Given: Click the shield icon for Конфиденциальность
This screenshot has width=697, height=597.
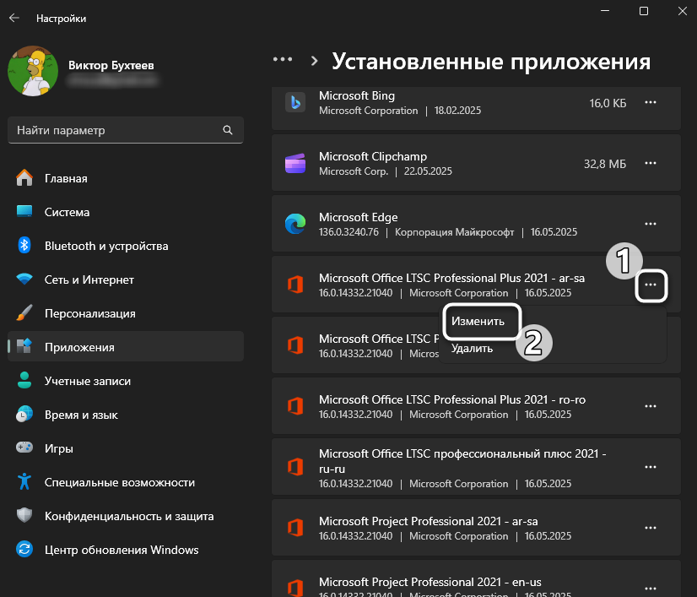Looking at the screenshot, I should tap(24, 515).
